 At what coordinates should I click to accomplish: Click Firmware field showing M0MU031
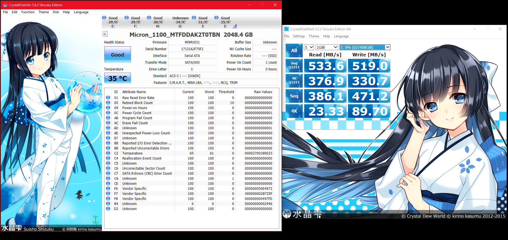click(192, 42)
